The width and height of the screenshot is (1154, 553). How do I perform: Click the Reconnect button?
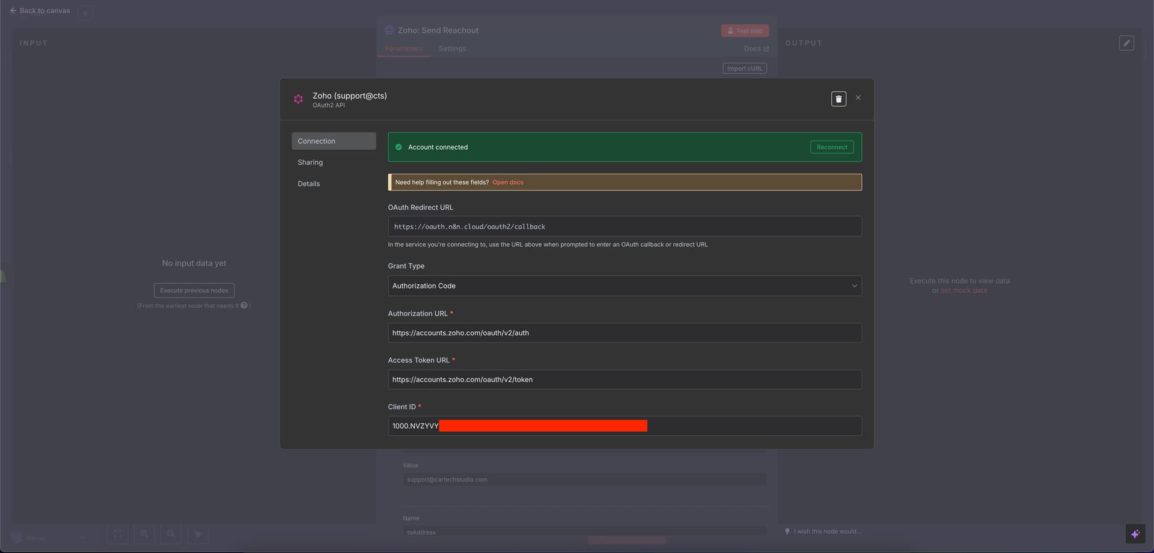tap(832, 147)
